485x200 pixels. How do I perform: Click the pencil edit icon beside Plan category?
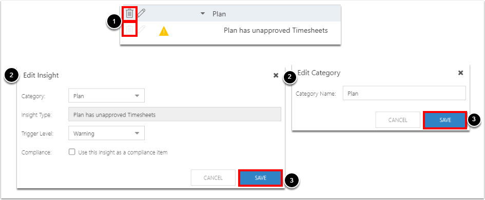click(141, 13)
